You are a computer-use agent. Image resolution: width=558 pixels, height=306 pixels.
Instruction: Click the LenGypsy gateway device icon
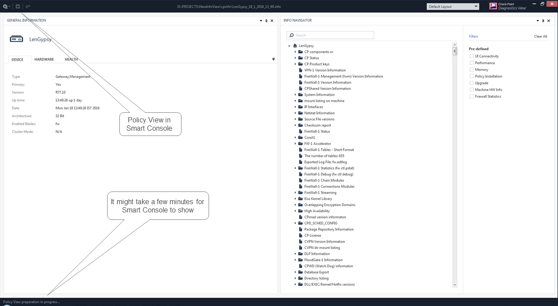click(x=16, y=39)
